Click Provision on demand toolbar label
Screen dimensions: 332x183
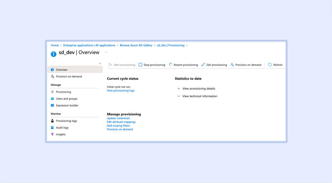click(248, 65)
